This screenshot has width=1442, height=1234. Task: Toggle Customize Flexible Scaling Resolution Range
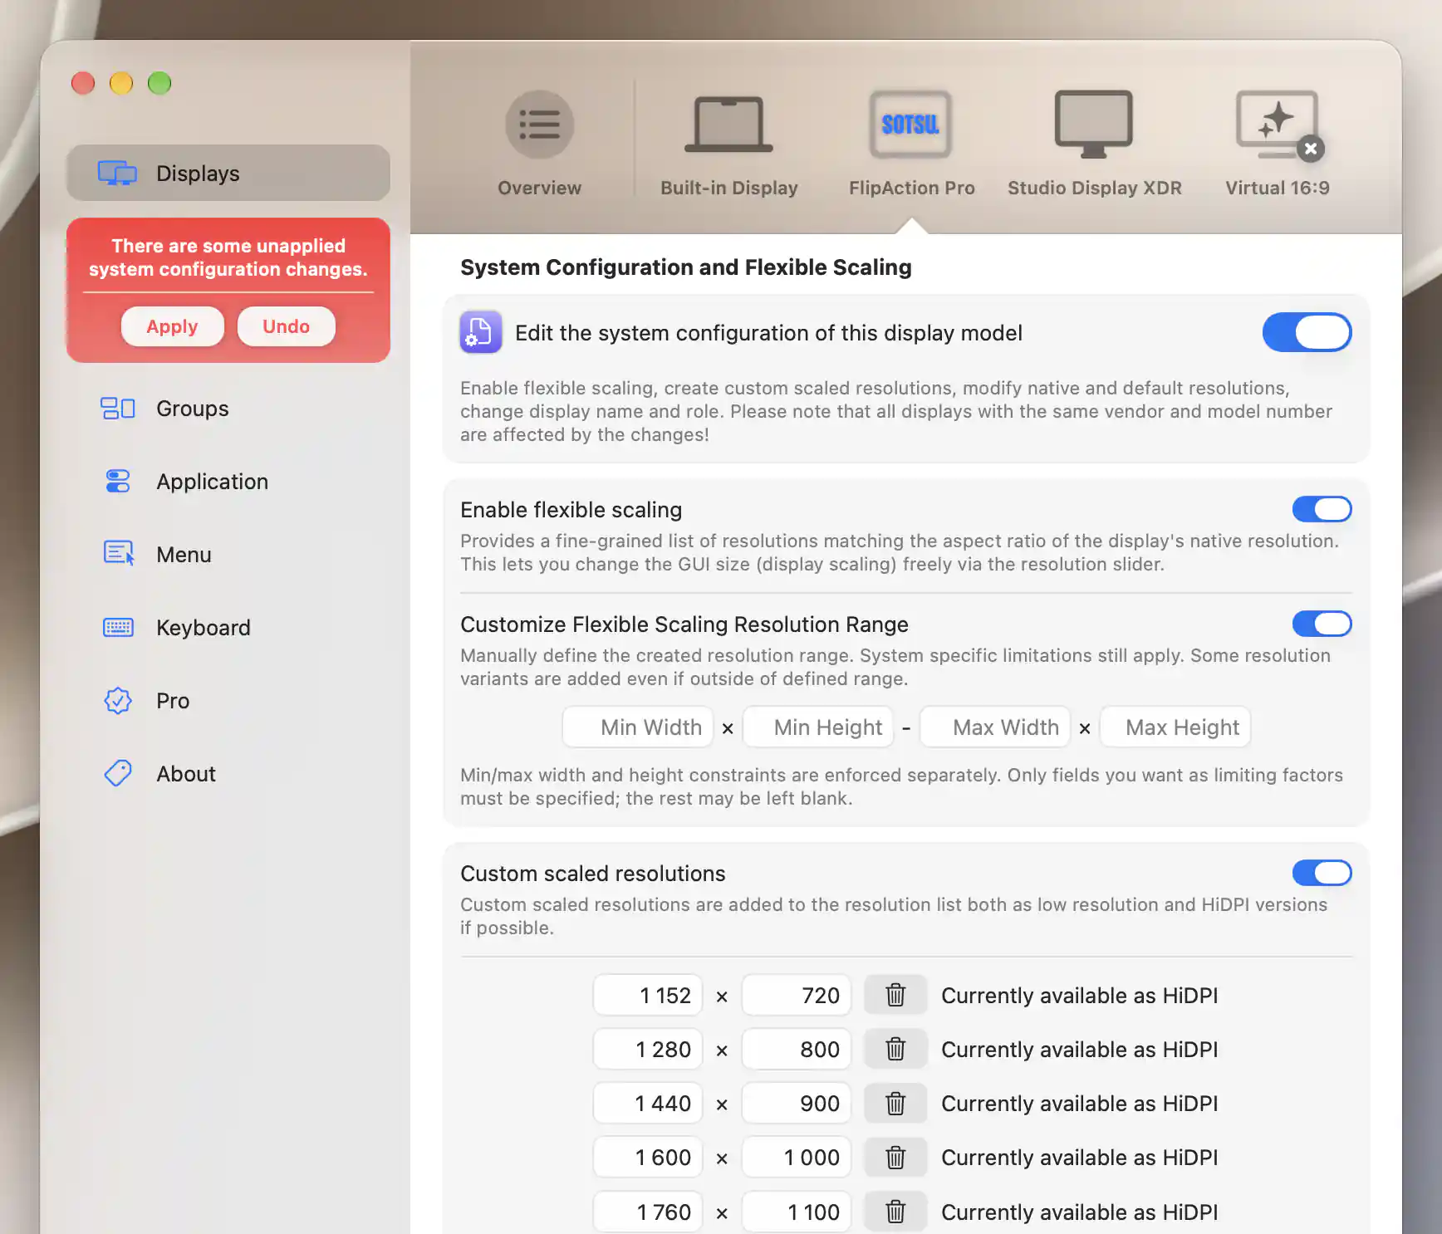1322,624
